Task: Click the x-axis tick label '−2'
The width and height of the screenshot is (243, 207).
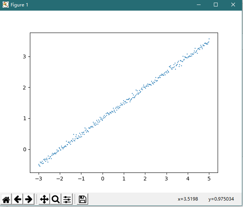Action: pos(60,179)
